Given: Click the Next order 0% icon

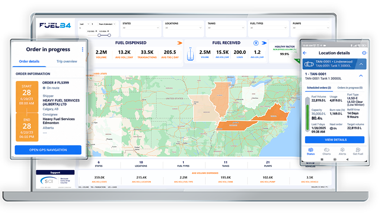Looking at the screenshot, I should pyautogui.click(x=332, y=128).
